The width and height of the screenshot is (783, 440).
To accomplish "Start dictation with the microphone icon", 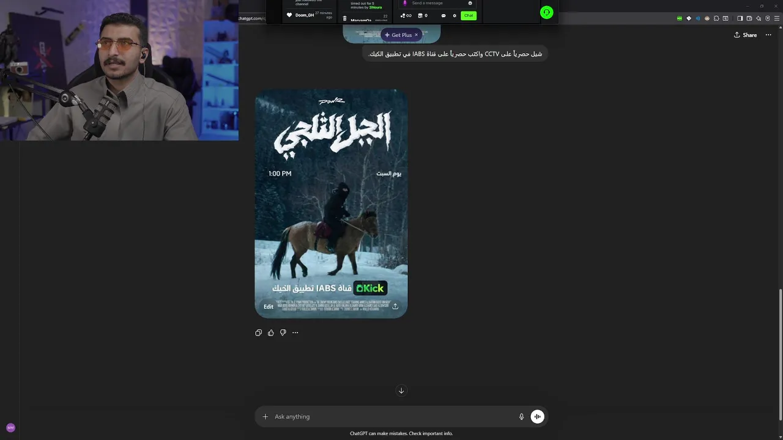I will 522,417.
